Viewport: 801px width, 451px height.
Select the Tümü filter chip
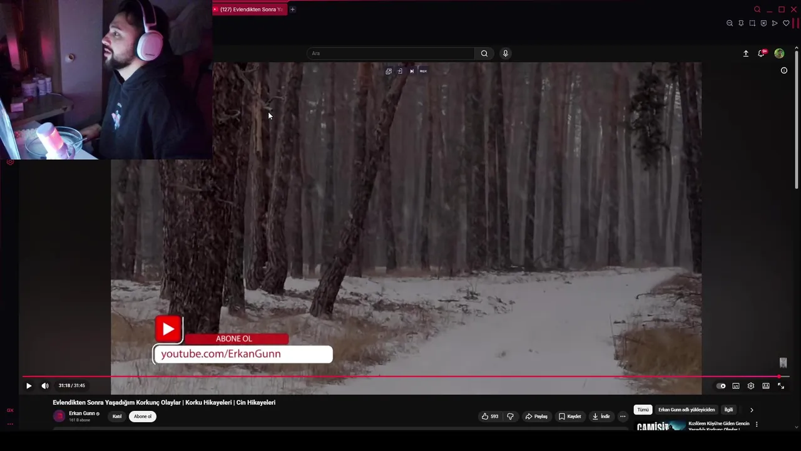(643, 410)
